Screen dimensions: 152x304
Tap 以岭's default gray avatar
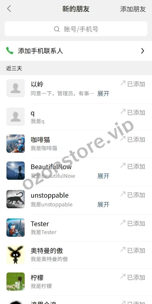point(16,88)
